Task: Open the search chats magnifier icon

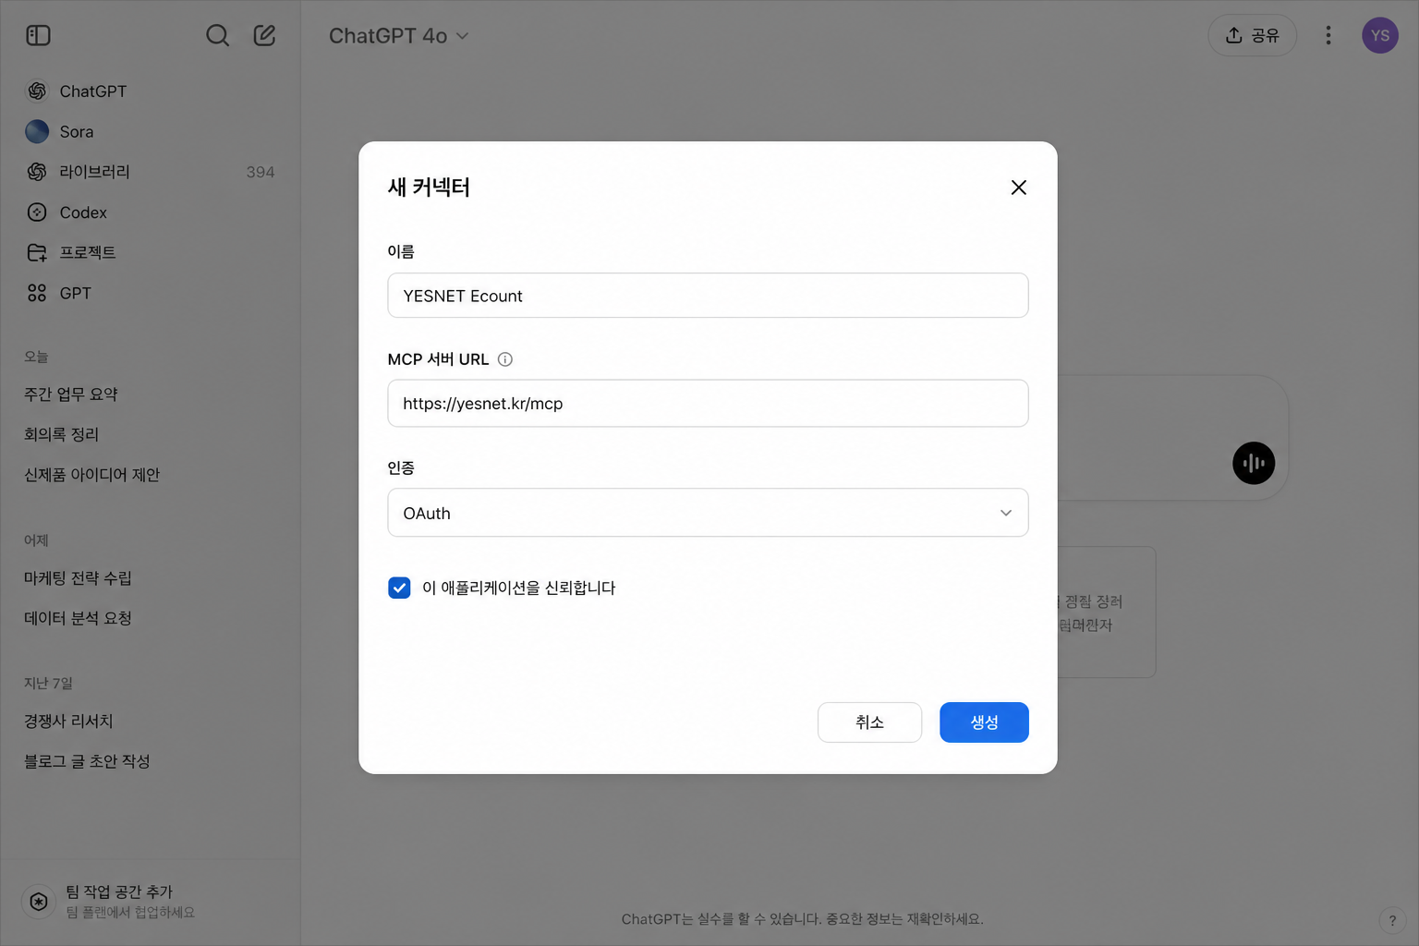Action: pos(217,35)
